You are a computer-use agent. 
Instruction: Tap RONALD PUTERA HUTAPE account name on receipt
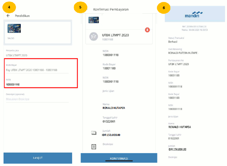(x=183, y=53)
